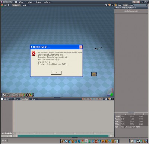Screen dimensions: 149x144
Task: Click the BB Size X value field
Action: (126, 124)
